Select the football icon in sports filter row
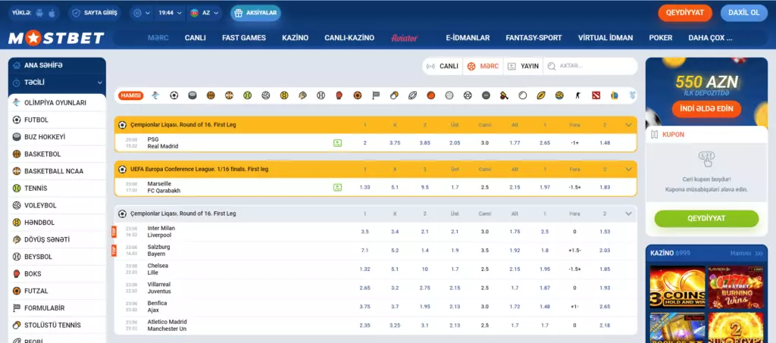Image resolution: width=776 pixels, height=343 pixels. tap(174, 95)
